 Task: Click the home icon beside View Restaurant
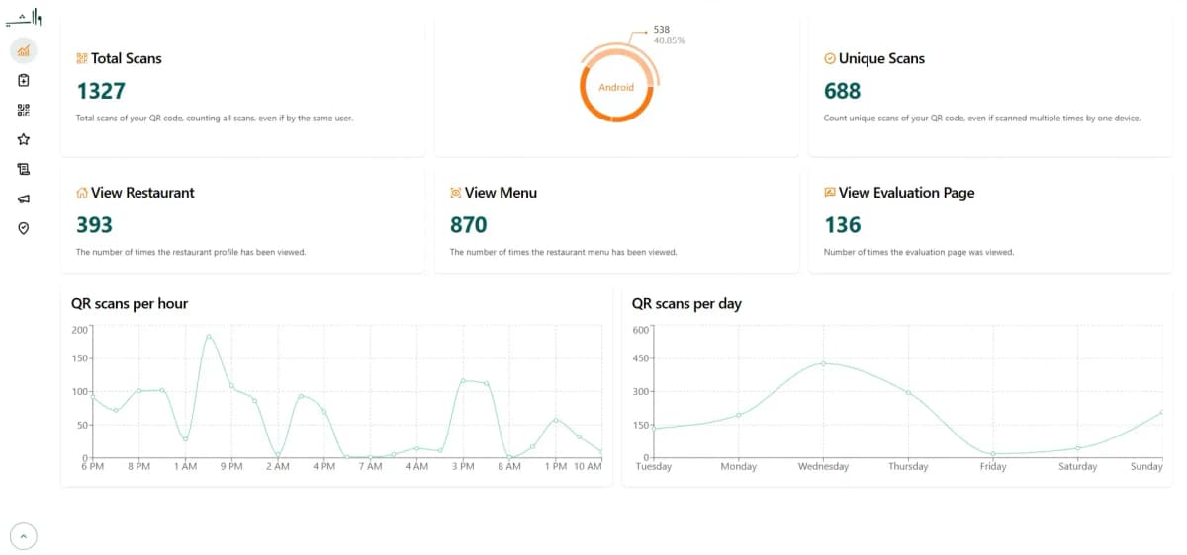click(x=82, y=193)
